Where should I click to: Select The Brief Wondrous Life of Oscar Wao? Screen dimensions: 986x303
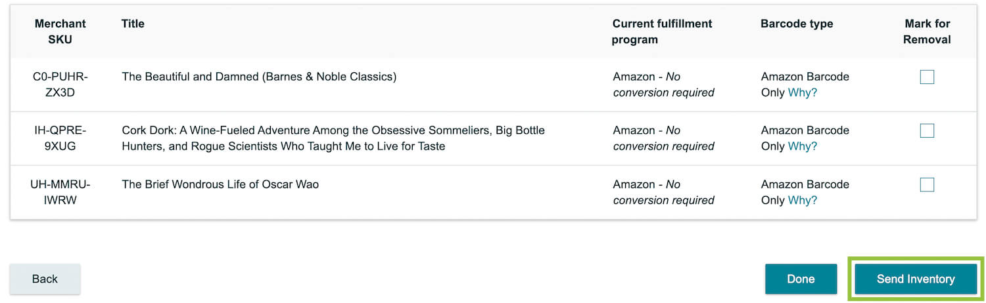point(220,184)
